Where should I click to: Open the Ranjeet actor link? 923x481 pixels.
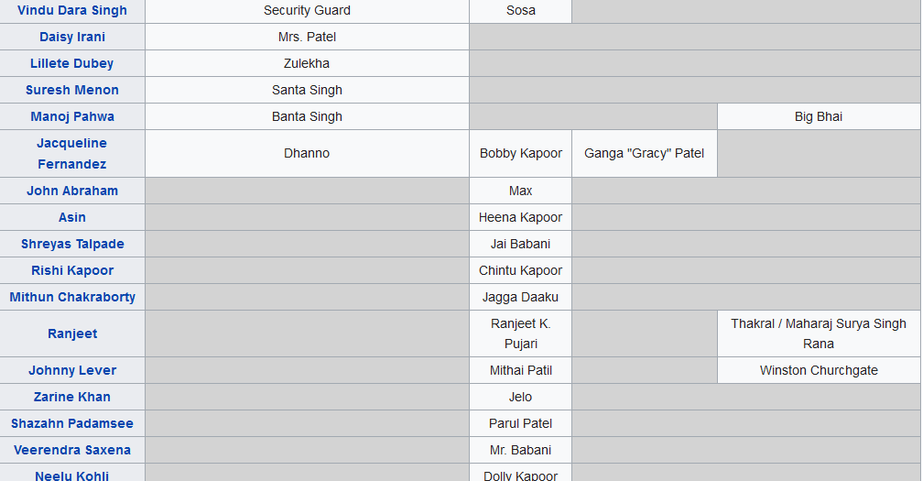point(72,333)
